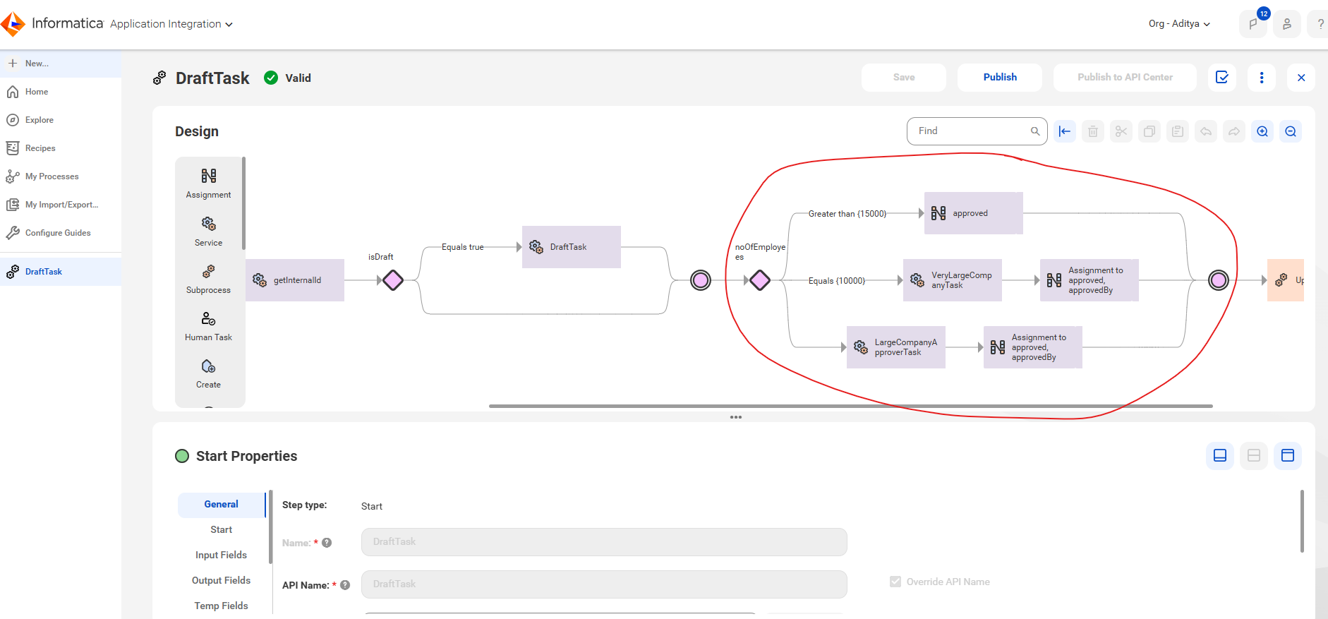
Task: Switch to bottom-panel layout view
Action: (1220, 455)
